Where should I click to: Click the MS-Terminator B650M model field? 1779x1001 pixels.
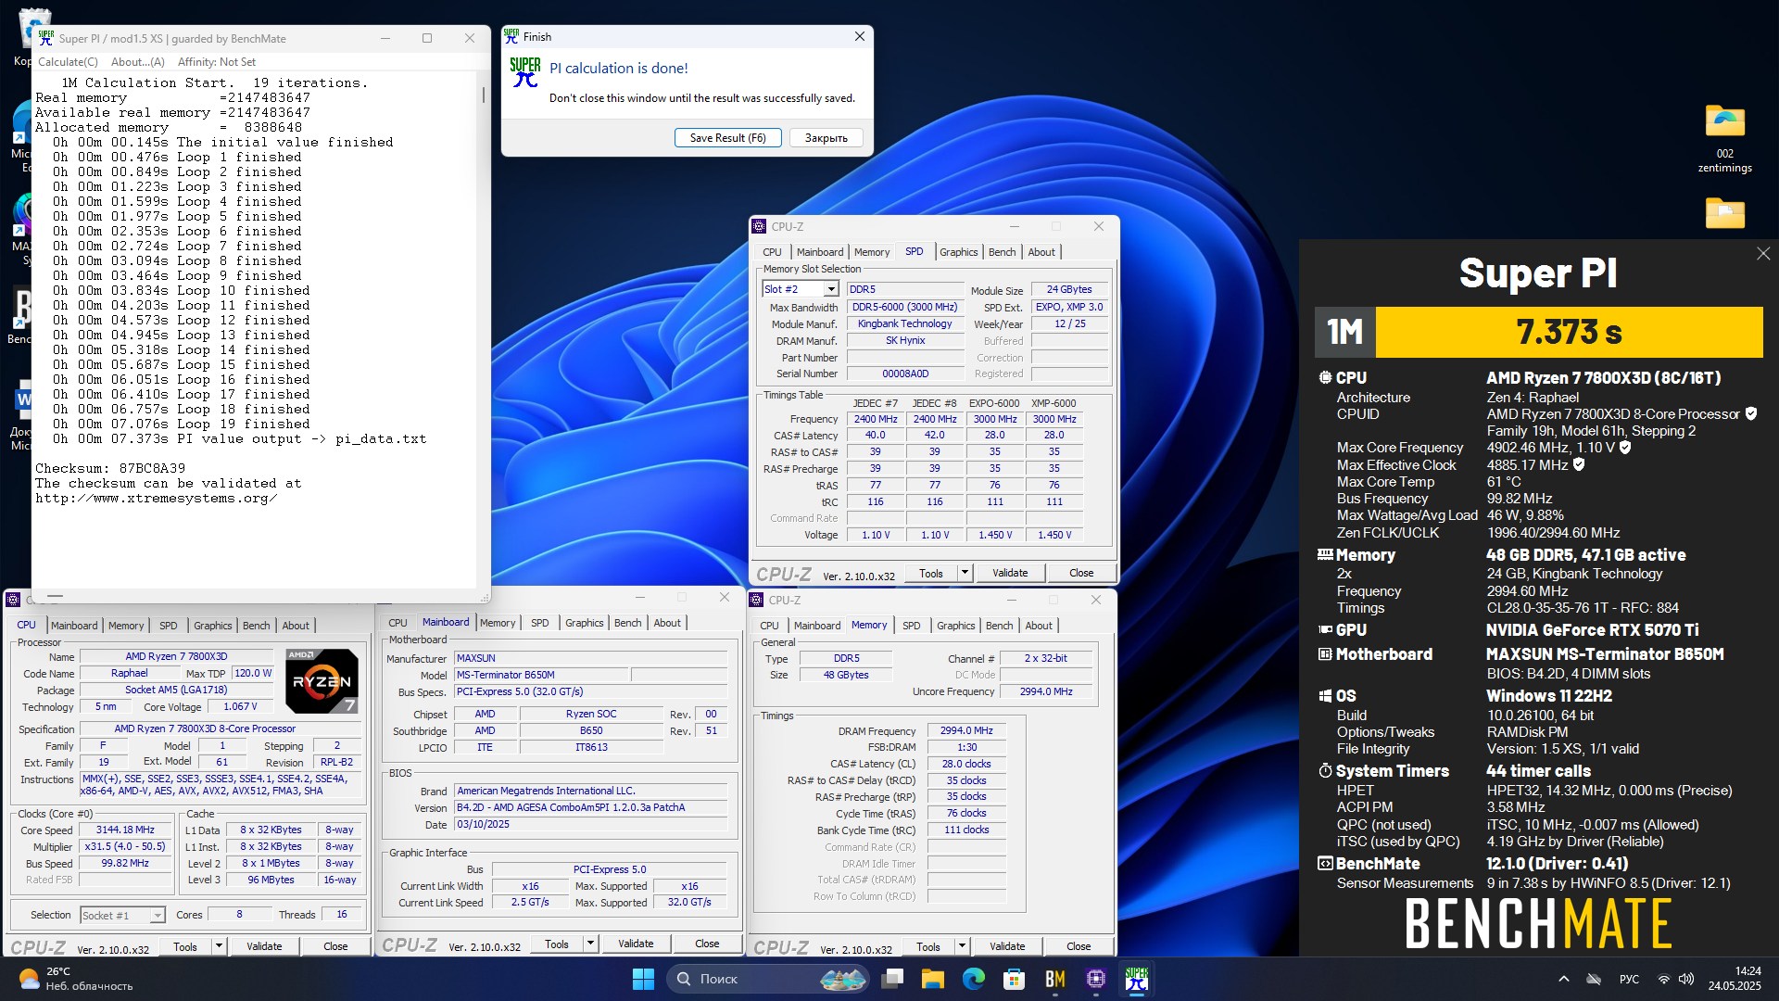click(541, 675)
